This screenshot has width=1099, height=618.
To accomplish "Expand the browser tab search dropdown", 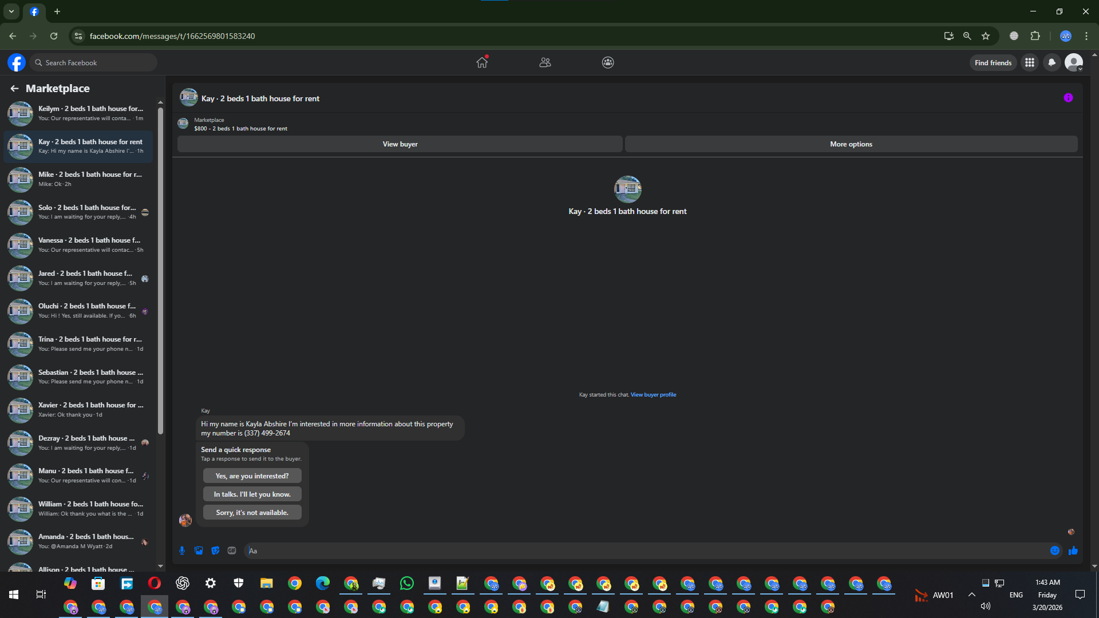I will tap(11, 11).
